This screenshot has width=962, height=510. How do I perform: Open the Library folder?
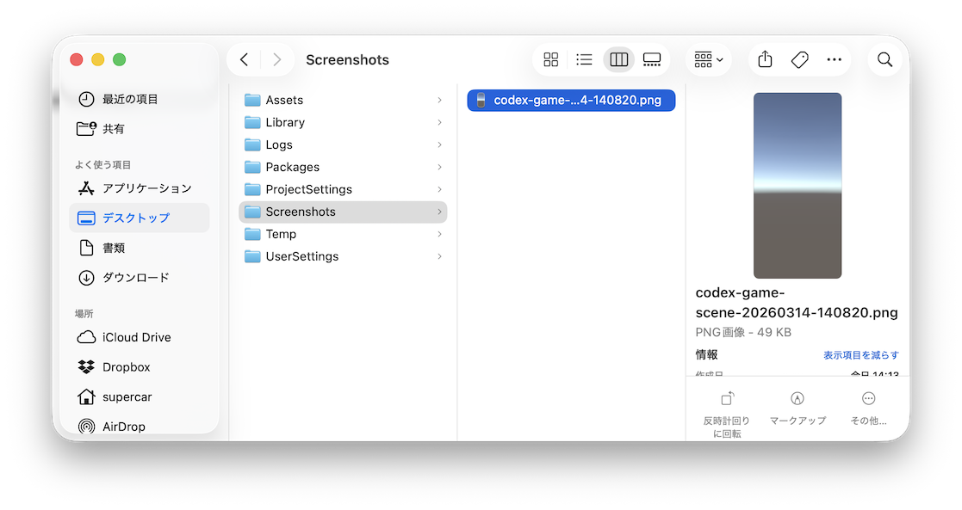point(285,123)
